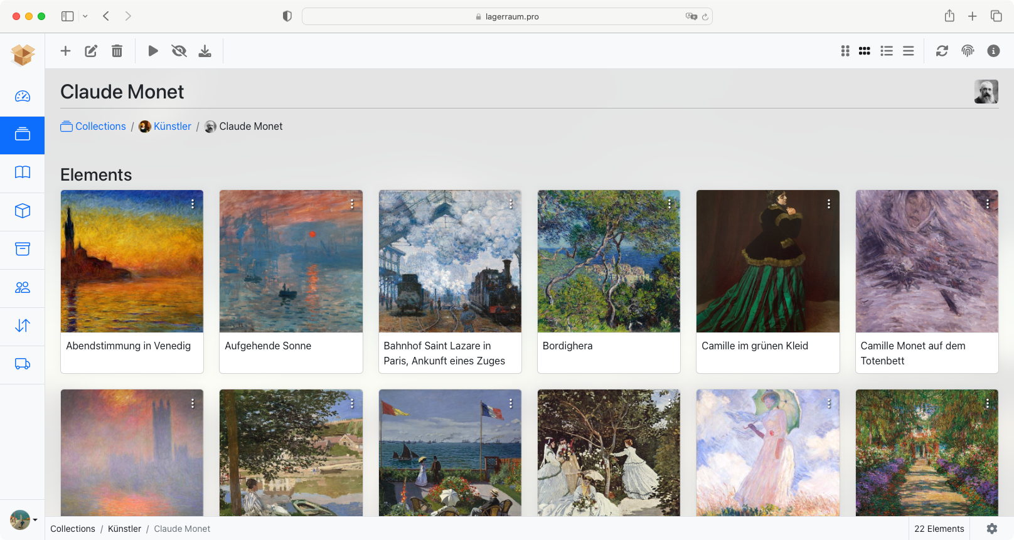Toggle the Safari sidebar button
The image size is (1014, 540).
(x=67, y=16)
